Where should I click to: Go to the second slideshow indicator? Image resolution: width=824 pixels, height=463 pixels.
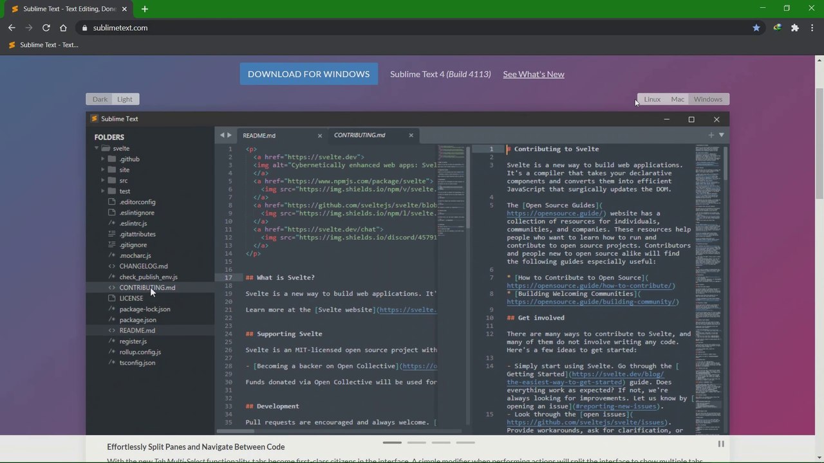[417, 442]
